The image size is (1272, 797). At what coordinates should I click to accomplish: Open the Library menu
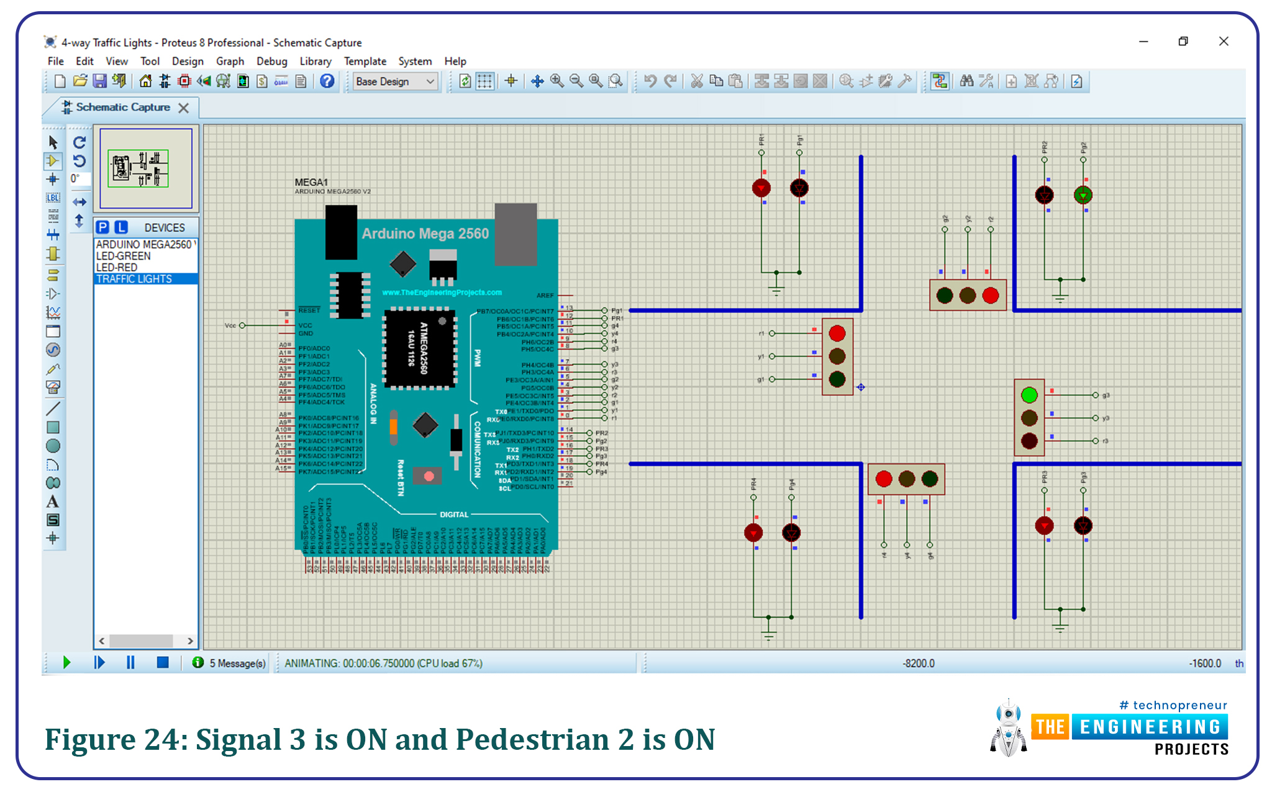pyautogui.click(x=316, y=61)
